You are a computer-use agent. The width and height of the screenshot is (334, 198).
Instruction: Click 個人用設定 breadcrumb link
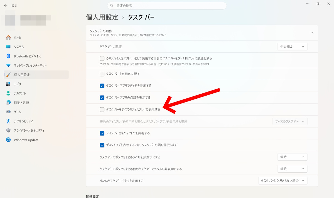102,17
